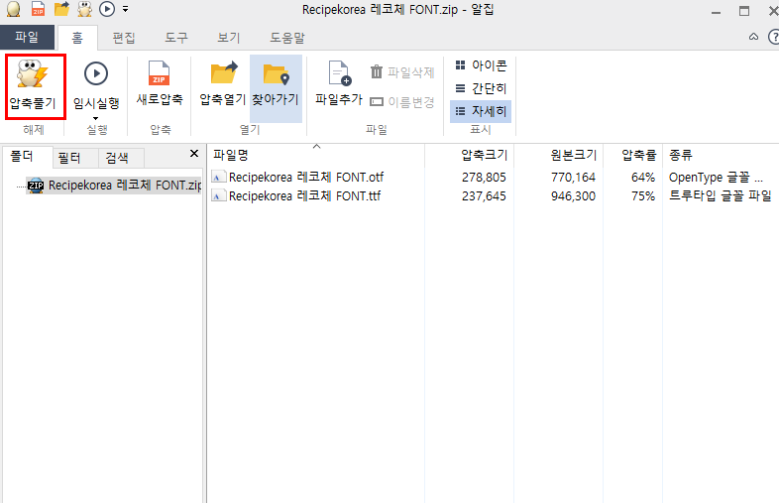The width and height of the screenshot is (779, 503).
Task: Click quick access play icon
Action: pyautogui.click(x=107, y=9)
